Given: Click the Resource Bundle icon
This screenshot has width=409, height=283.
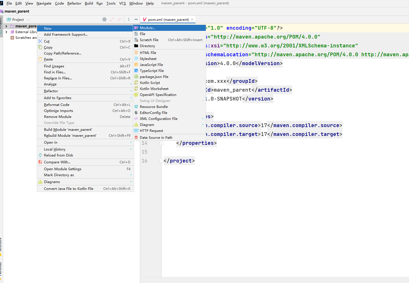Looking at the screenshot, I should [136, 107].
